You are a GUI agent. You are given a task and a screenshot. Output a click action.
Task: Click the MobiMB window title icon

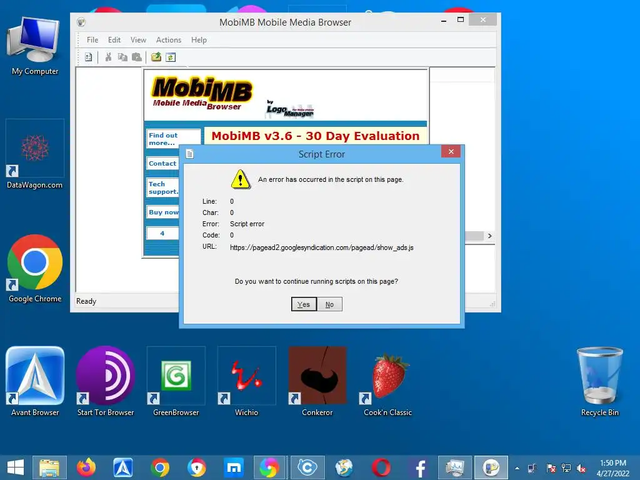click(81, 22)
